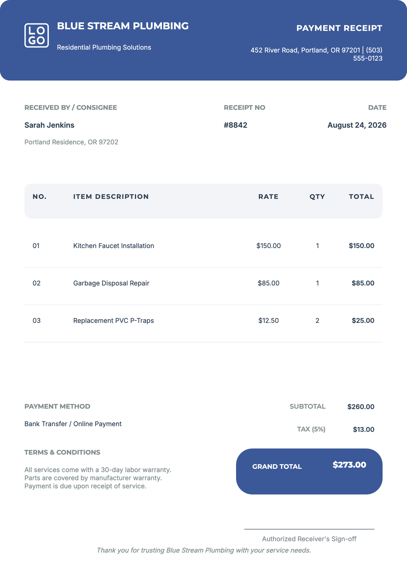Viewport: 407px width, 576px height.
Task: Click the Terms & Conditions heading
Action: [62, 452]
